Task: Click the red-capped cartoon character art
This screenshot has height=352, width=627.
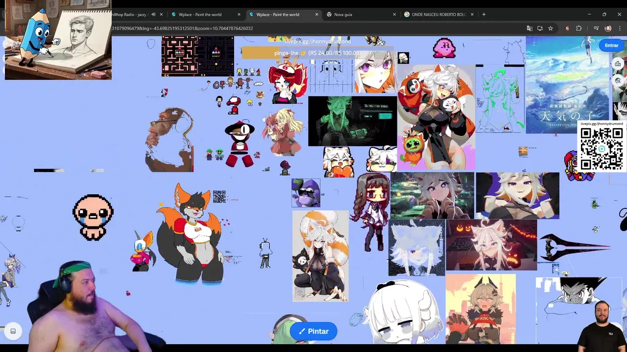Action: pos(240,144)
